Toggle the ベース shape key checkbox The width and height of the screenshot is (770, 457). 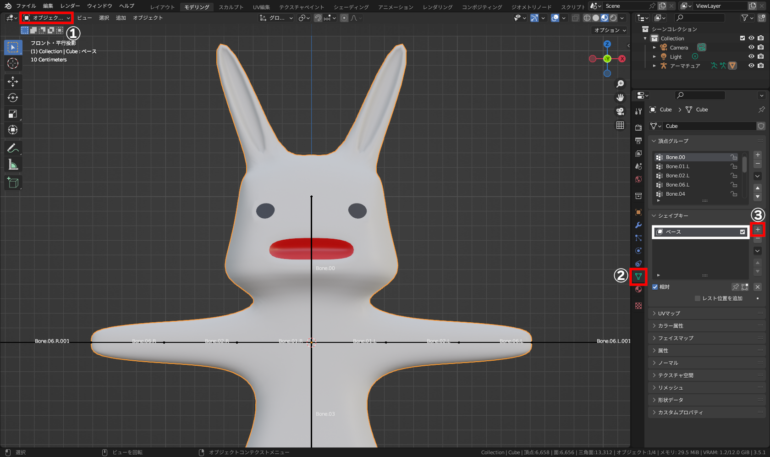click(742, 232)
